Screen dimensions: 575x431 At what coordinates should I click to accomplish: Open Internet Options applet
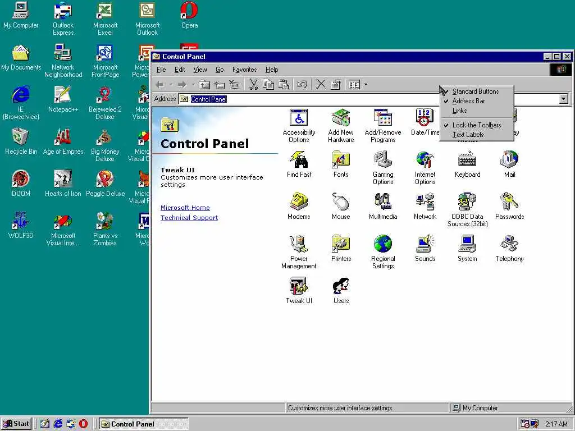pyautogui.click(x=425, y=168)
